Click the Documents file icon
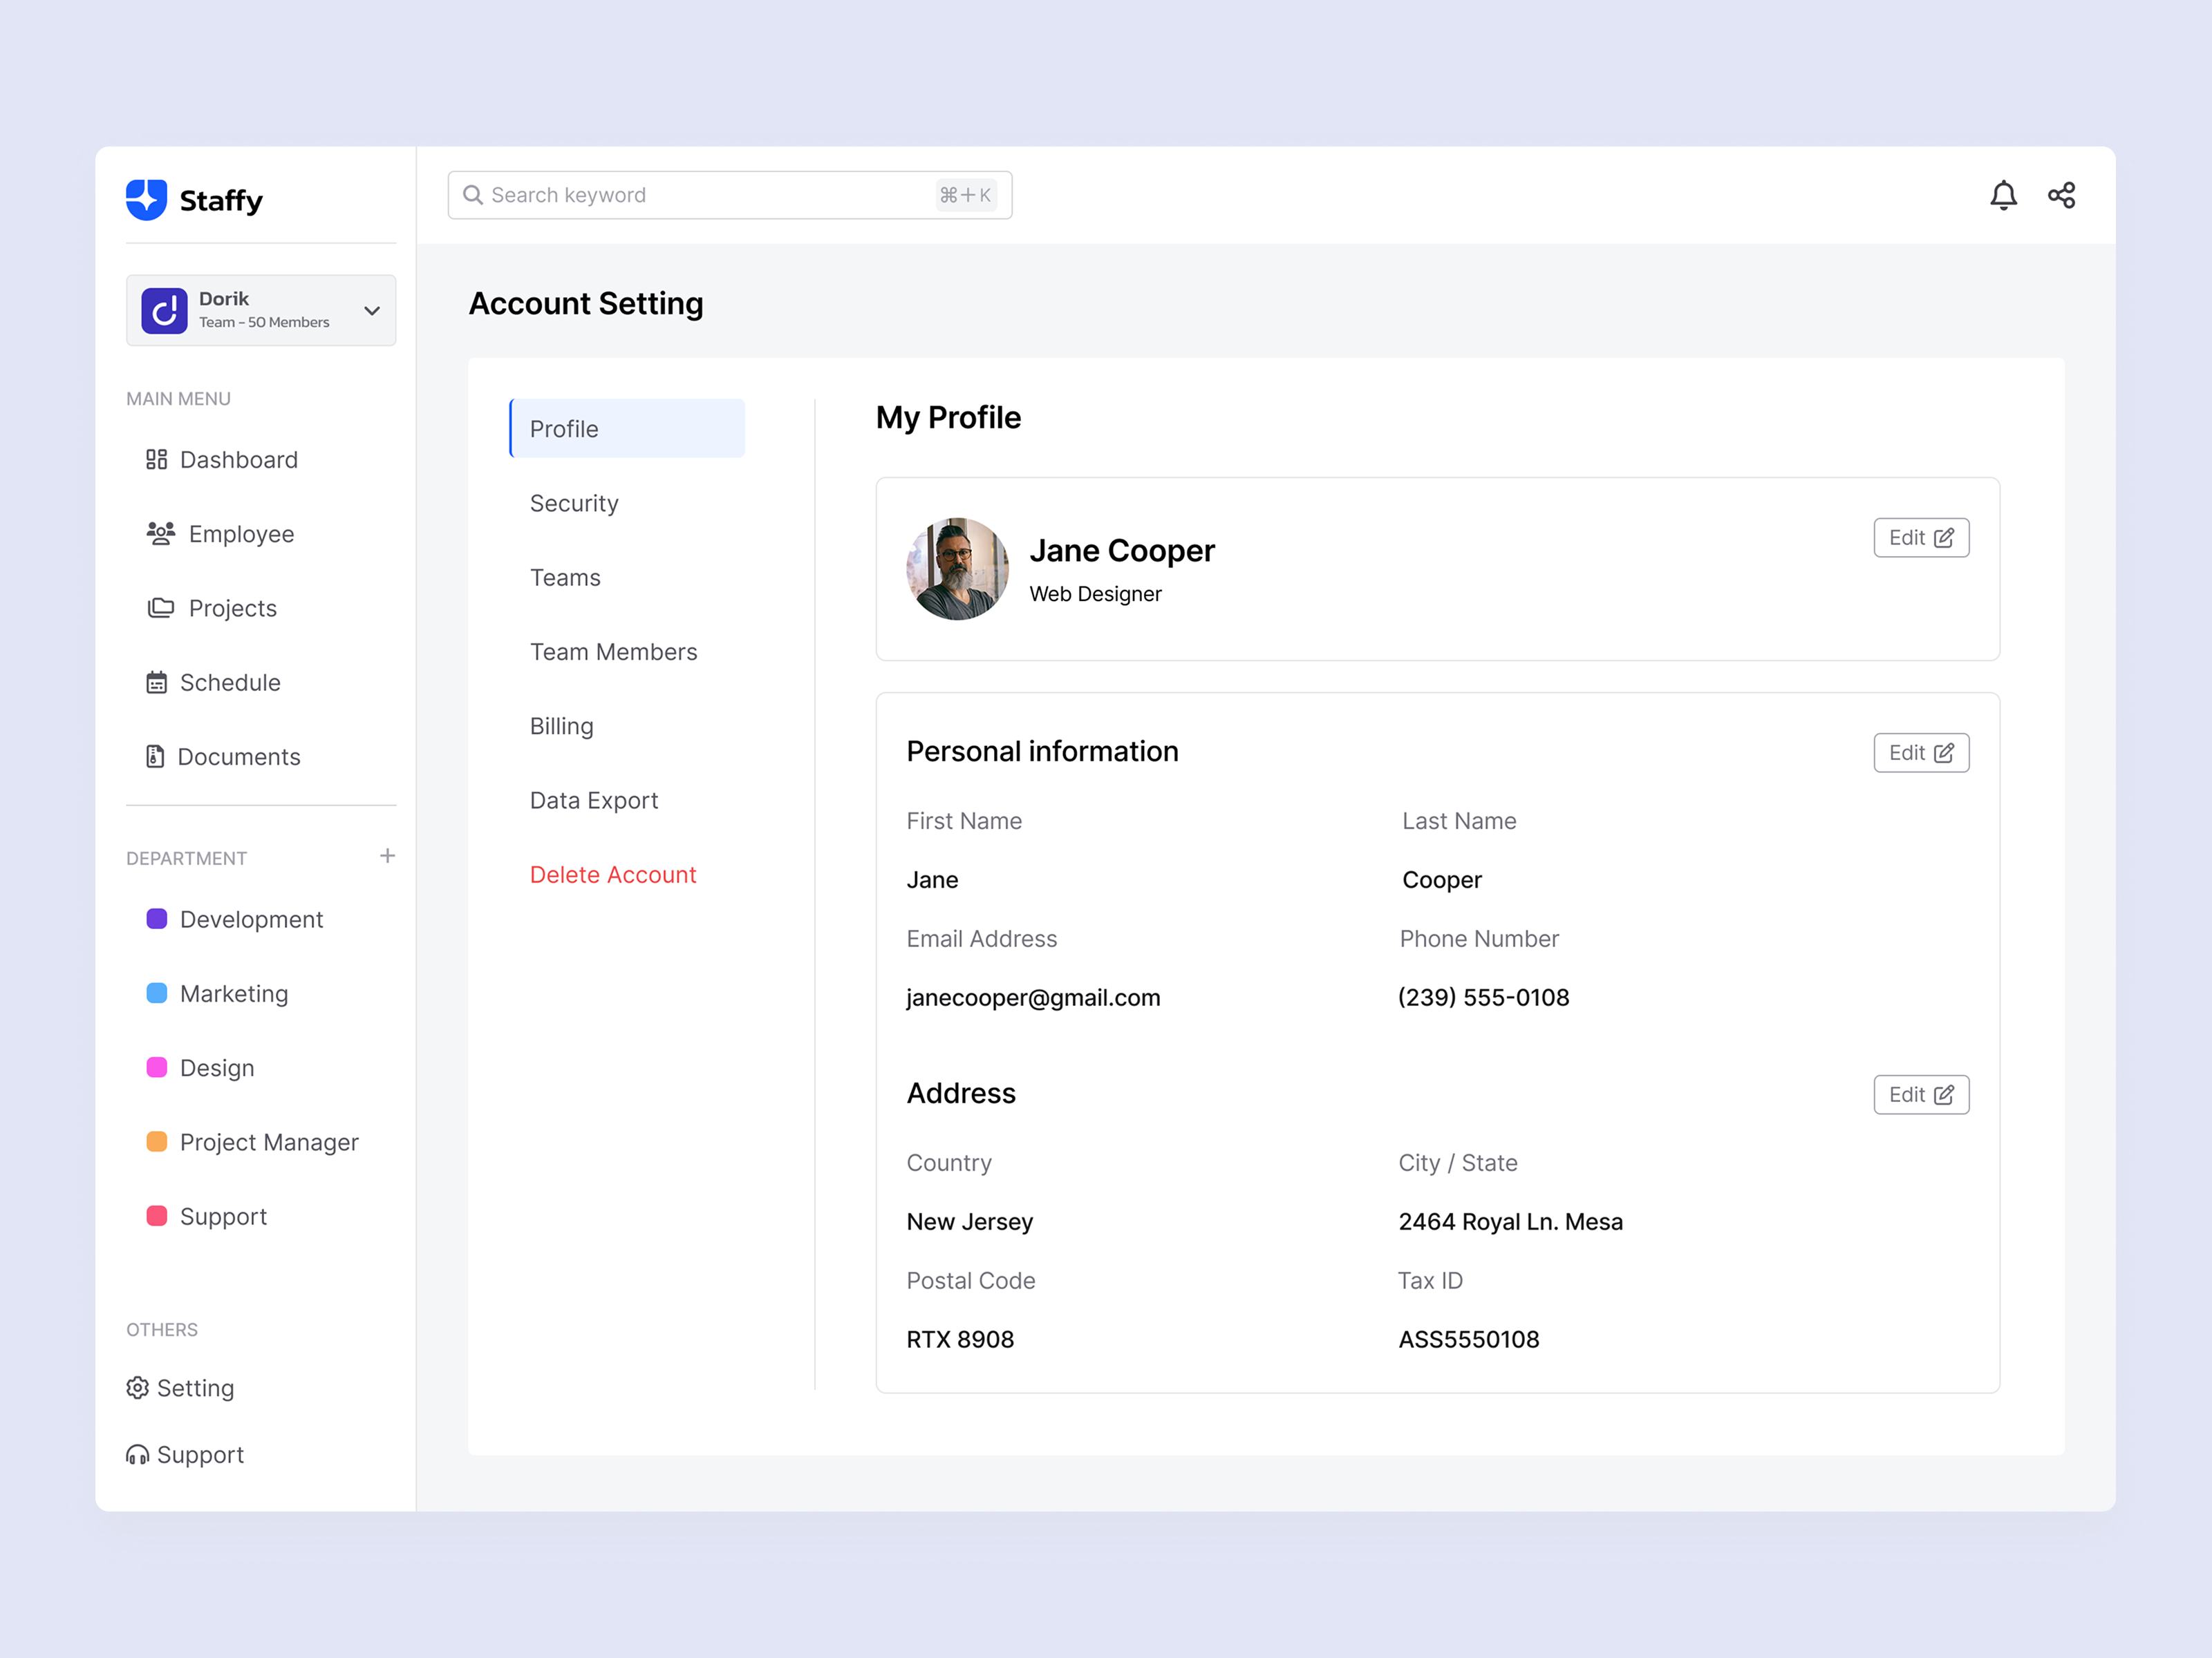 tap(155, 756)
